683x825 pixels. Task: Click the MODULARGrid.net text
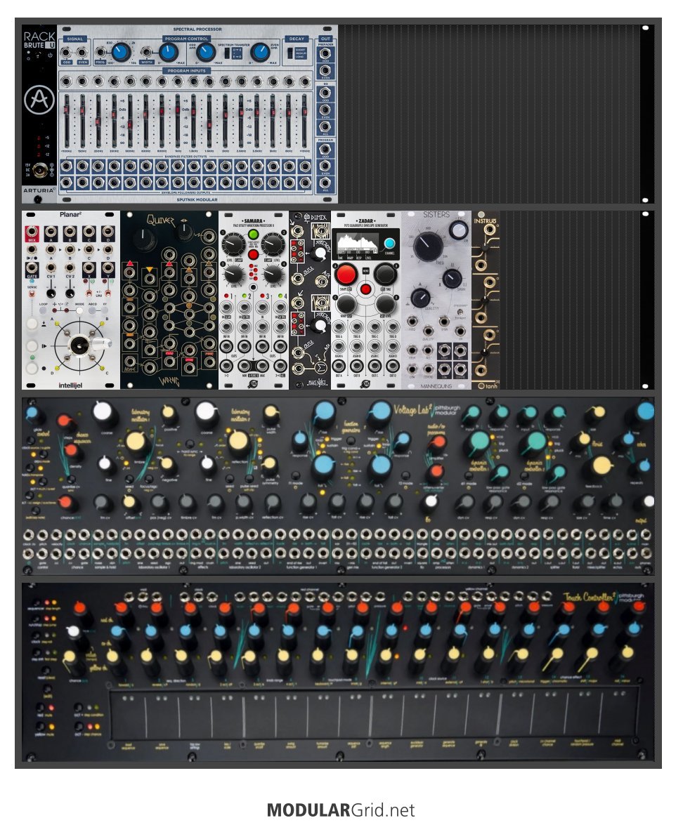tap(341, 810)
